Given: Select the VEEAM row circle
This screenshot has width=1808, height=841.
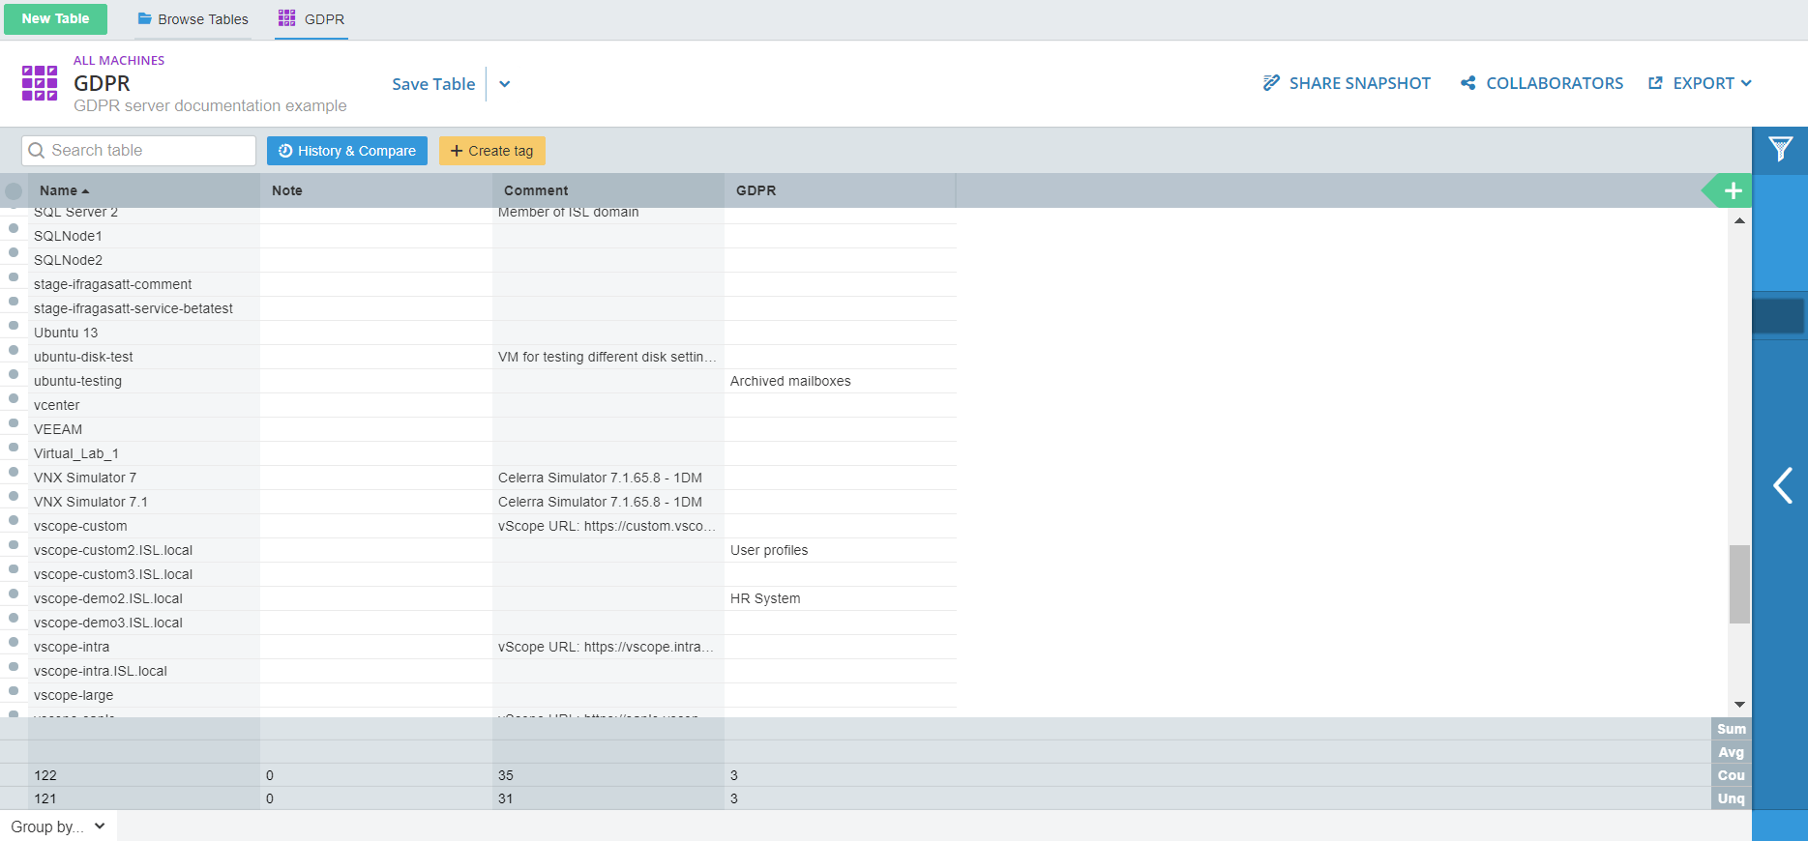Looking at the screenshot, I should point(14,421).
